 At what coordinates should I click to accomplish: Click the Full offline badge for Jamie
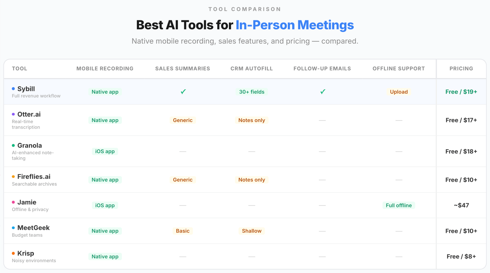coord(399,205)
